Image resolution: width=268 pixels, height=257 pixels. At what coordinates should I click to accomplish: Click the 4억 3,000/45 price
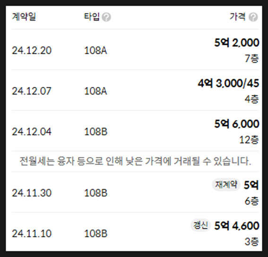[228, 84]
